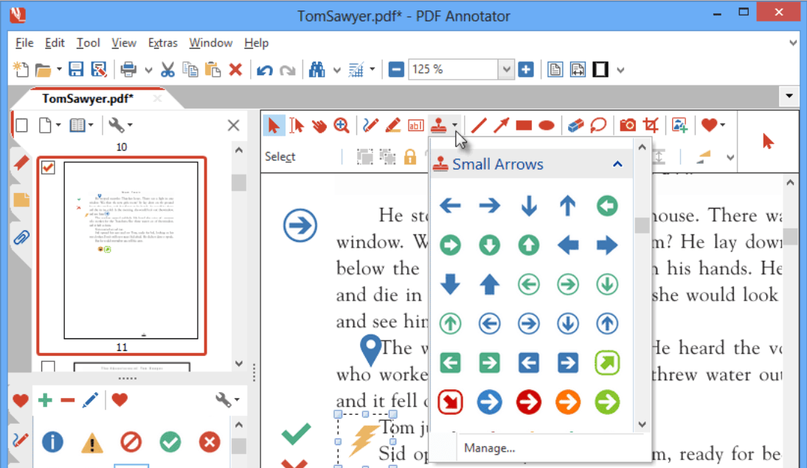Open the Tool menu

tap(88, 43)
